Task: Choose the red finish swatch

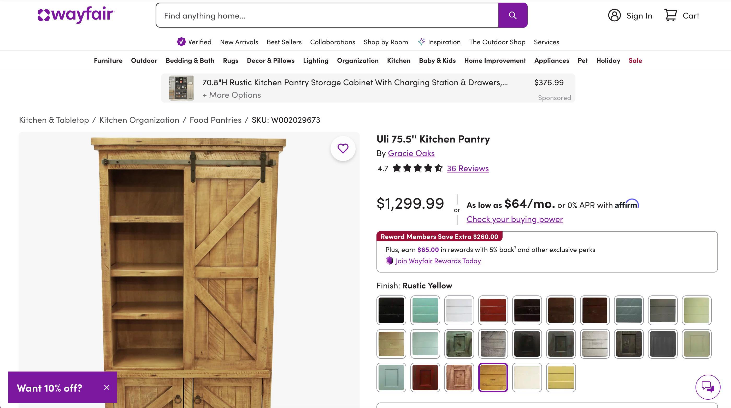Action: [493, 310]
